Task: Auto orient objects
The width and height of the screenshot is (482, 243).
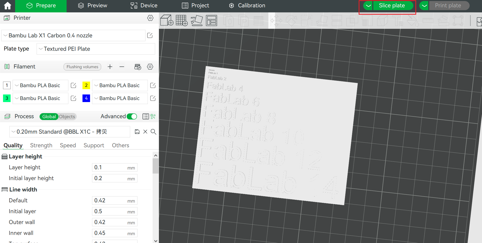Action: click(x=197, y=20)
